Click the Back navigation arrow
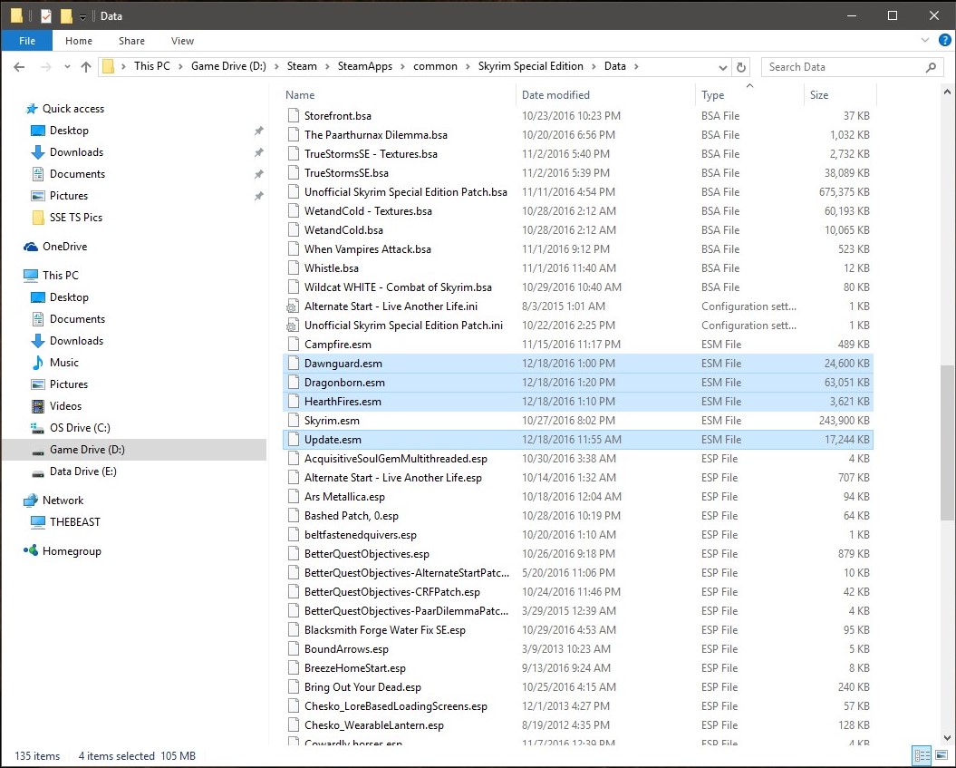Viewport: 956px width, 768px height. (x=20, y=67)
